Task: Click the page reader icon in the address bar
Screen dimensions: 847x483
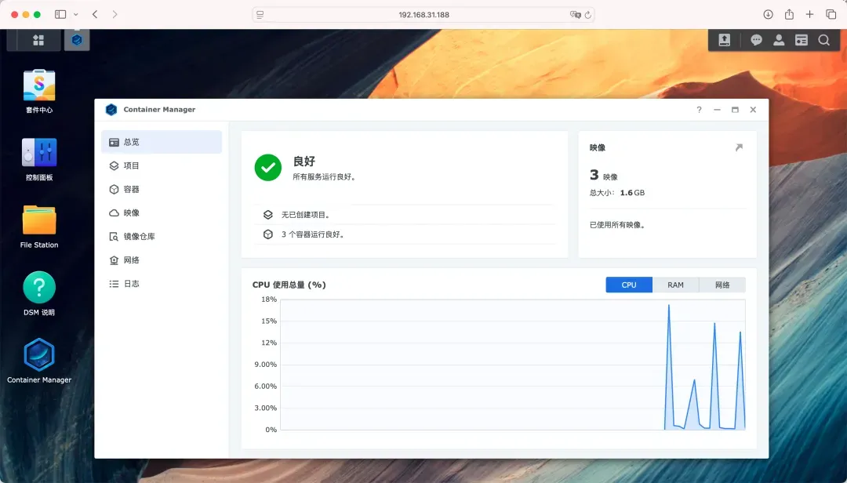Action: click(x=260, y=15)
